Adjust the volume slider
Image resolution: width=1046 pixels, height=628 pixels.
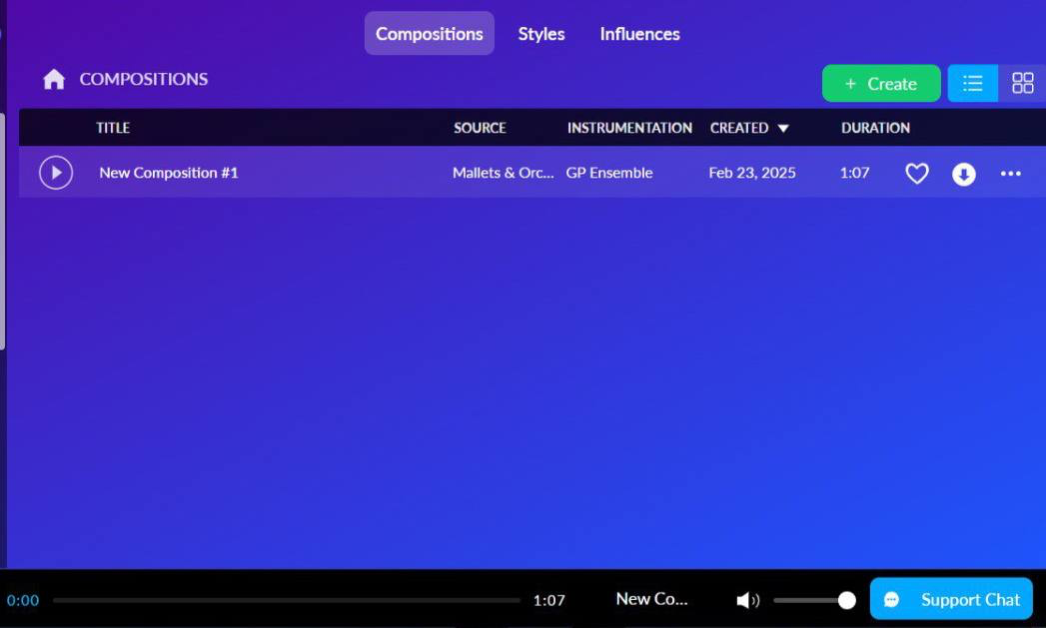811,600
